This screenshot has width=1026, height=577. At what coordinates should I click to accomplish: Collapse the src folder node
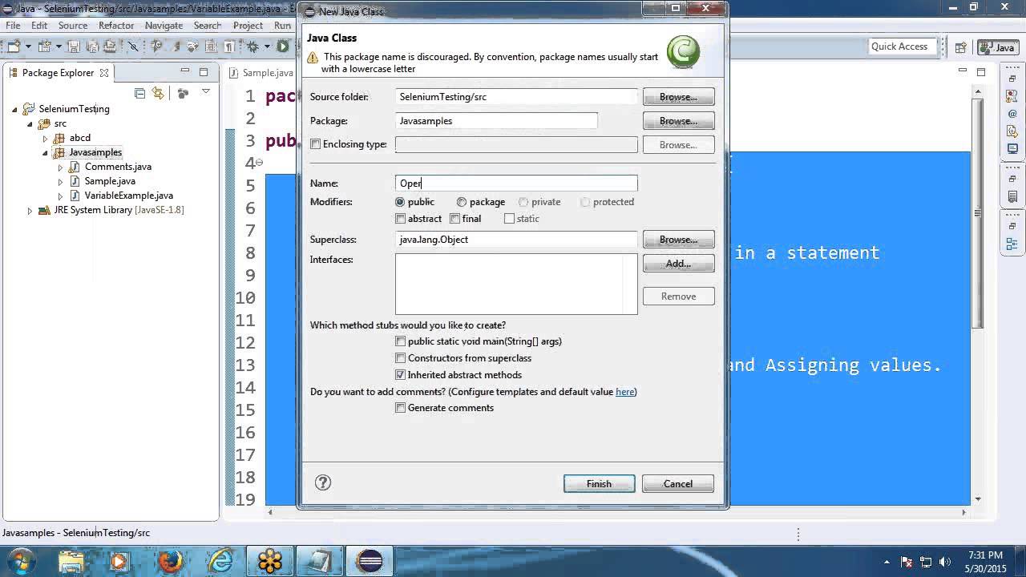30,124
